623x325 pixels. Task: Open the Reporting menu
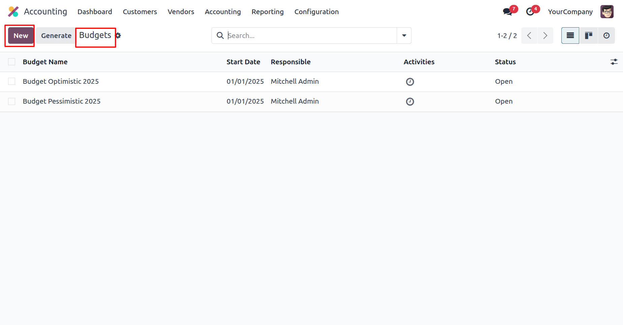coord(267,12)
